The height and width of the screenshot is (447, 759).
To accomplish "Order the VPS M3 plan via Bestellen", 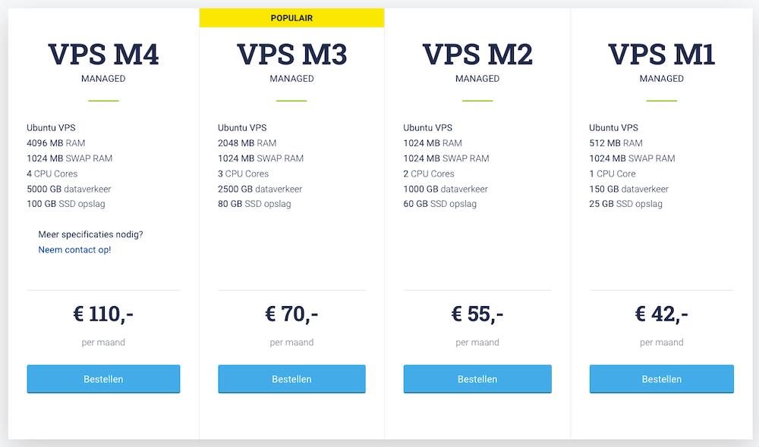I will tap(291, 379).
